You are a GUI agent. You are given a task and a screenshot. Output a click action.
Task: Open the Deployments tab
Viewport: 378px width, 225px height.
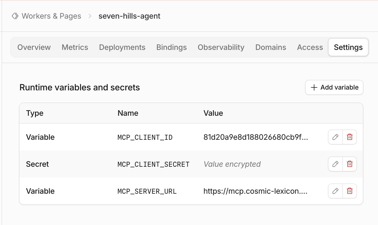tap(122, 47)
